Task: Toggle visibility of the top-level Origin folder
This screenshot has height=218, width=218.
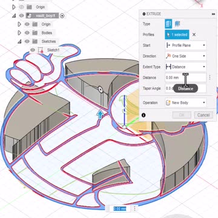Action: pos(21,7)
